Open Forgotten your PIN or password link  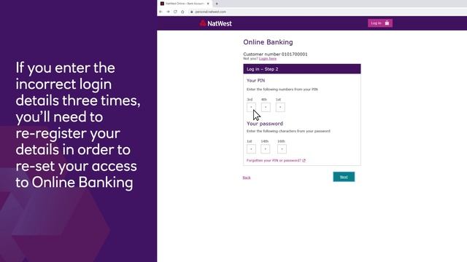coord(276,160)
